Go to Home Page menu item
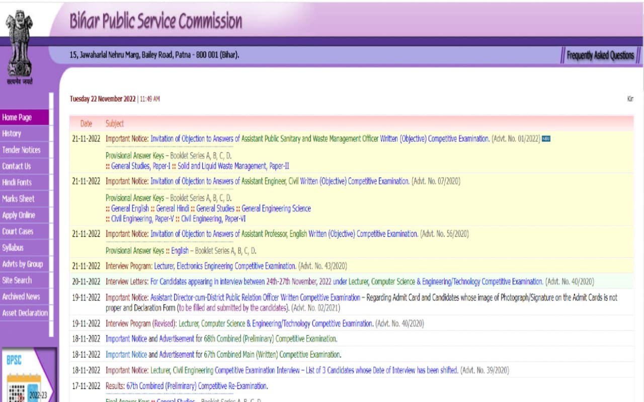The image size is (644, 402). click(x=17, y=118)
